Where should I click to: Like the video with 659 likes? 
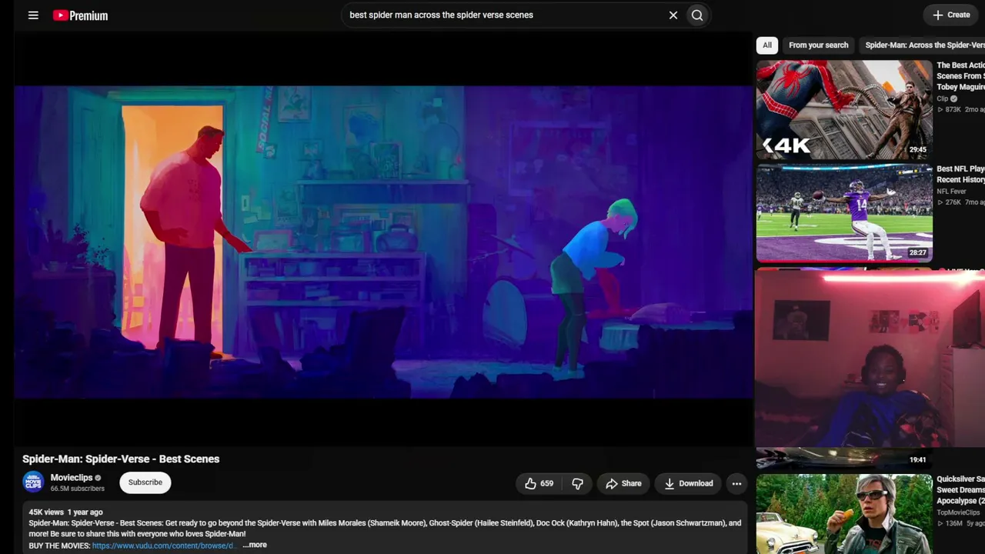pos(539,483)
